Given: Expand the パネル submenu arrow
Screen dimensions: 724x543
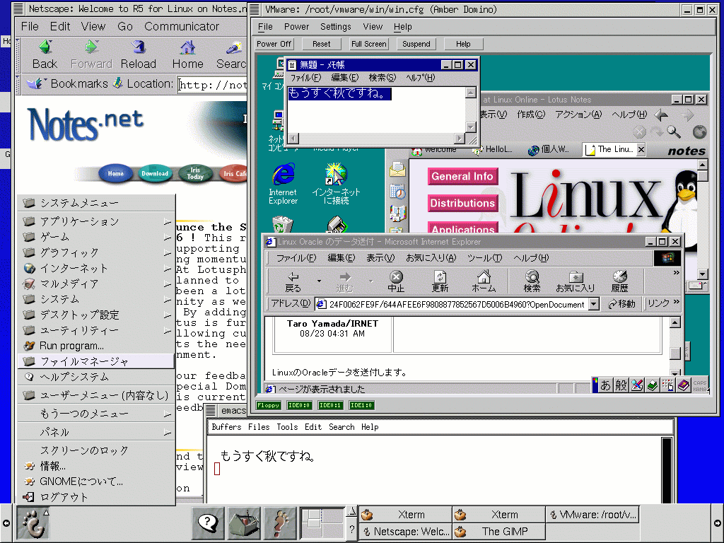Looking at the screenshot, I should (167, 433).
